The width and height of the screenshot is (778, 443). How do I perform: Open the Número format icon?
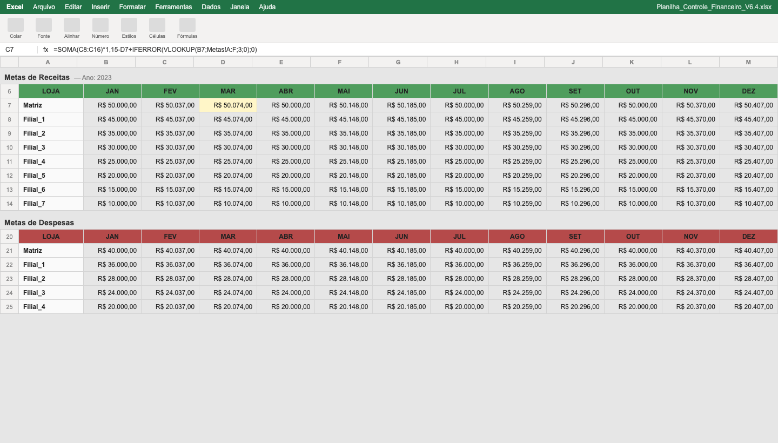100,25
